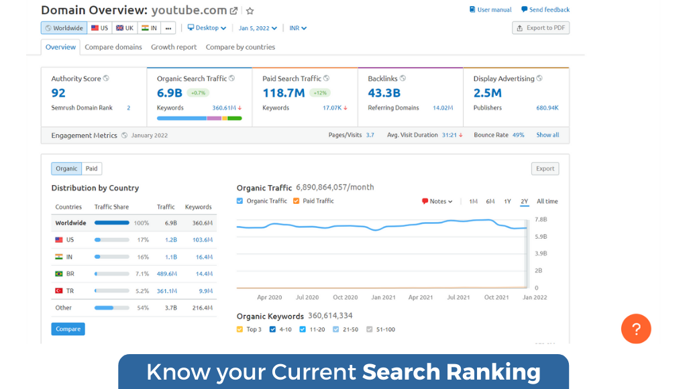This screenshot has width=687, height=389.
Task: Star the domain as favorite
Action: (x=250, y=11)
